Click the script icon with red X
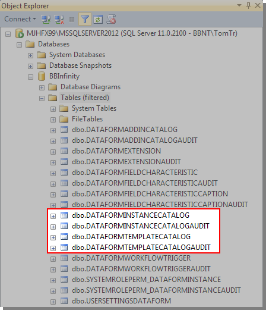The height and width of the screenshot is (310, 266). (111, 19)
